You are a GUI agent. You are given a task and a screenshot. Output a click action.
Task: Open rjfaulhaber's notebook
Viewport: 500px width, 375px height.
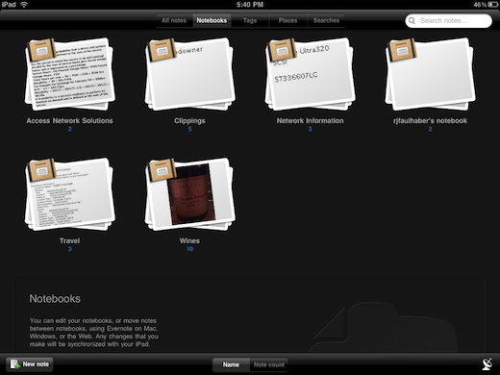coord(430,74)
